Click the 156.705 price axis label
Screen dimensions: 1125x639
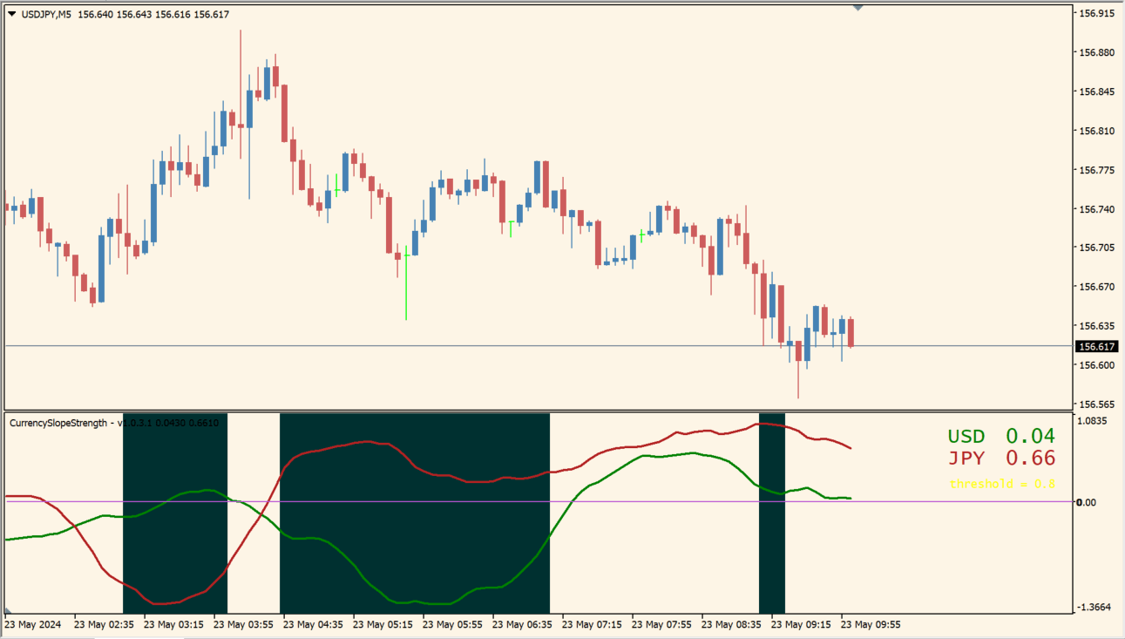click(1096, 248)
